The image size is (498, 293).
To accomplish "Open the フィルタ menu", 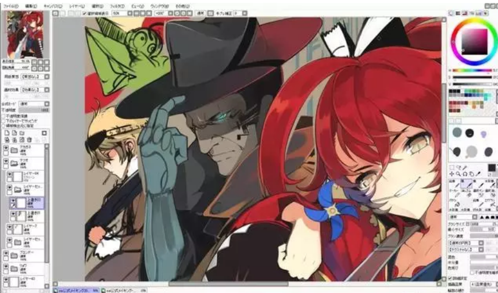I will click(x=117, y=6).
